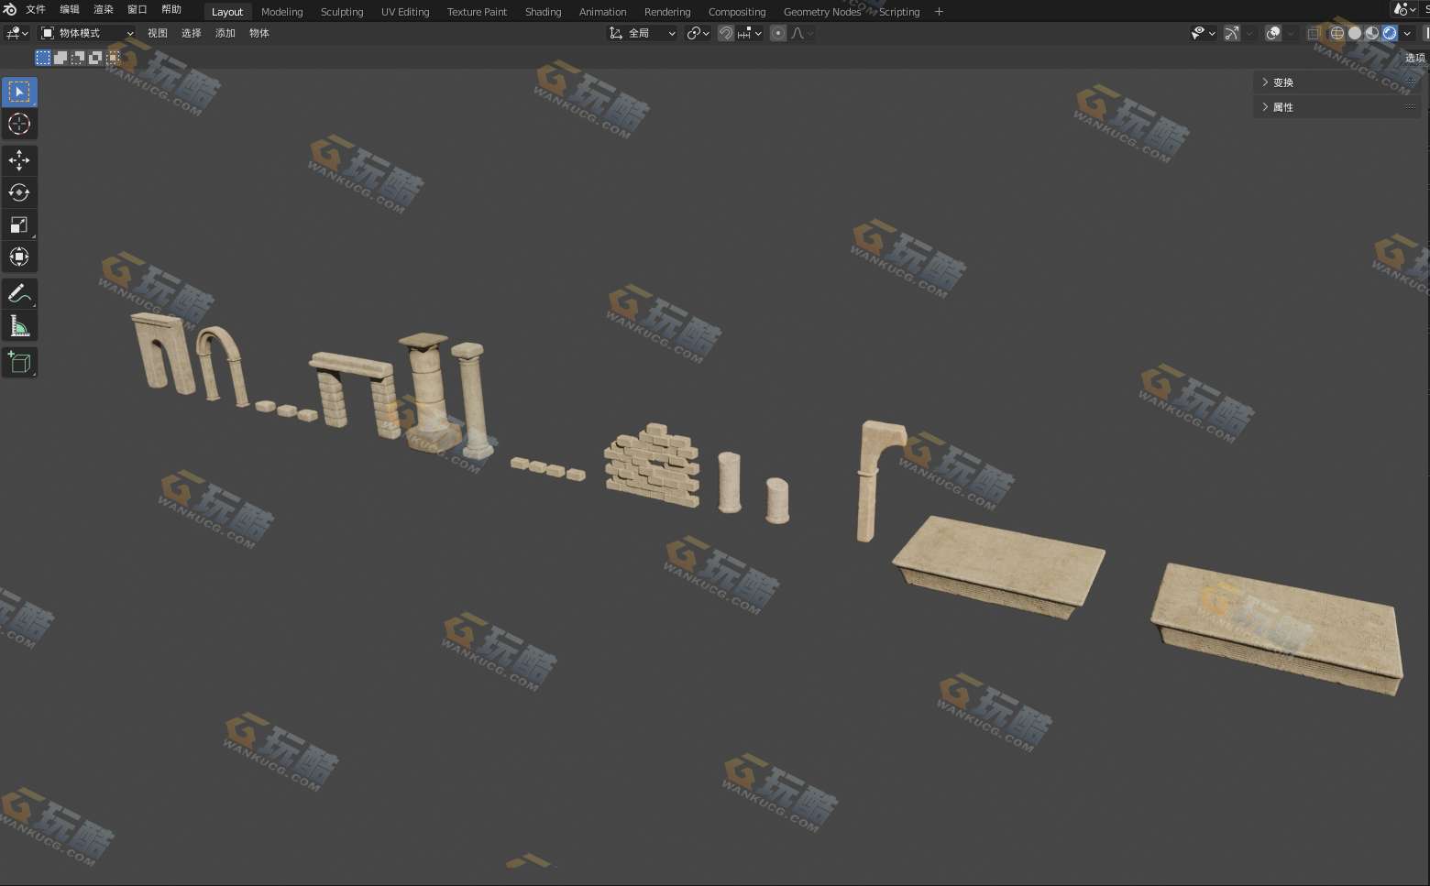Toggle snapping magnet icon

click(x=726, y=33)
